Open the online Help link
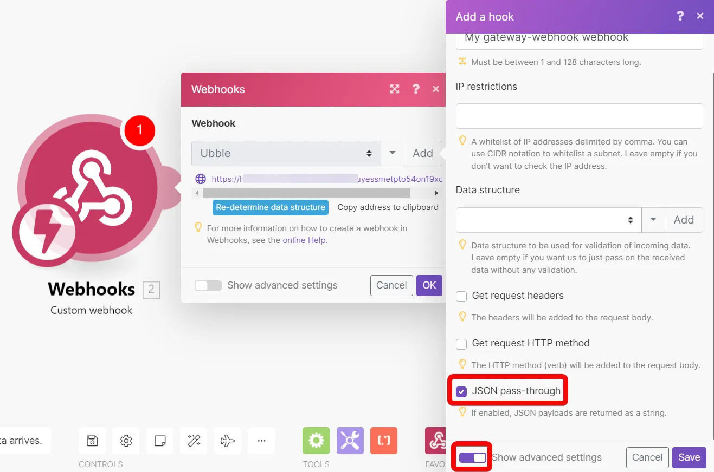Screen dimensions: 714x472 (304, 240)
